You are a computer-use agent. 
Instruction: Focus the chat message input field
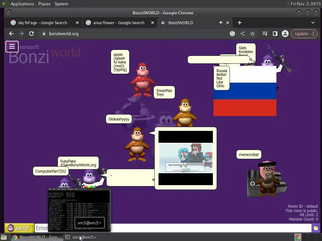click(x=173, y=228)
